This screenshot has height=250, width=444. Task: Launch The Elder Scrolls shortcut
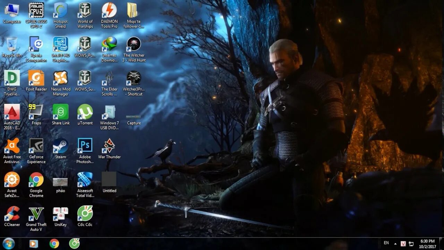pyautogui.click(x=109, y=83)
